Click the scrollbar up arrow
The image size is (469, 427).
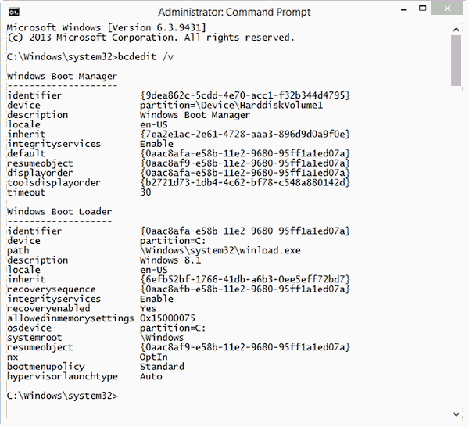pyautogui.click(x=456, y=29)
